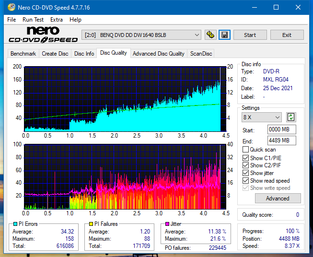Minimize the Nero CD-DVD Speed window
Viewport: 313px width, 257px height.
click(255, 7)
